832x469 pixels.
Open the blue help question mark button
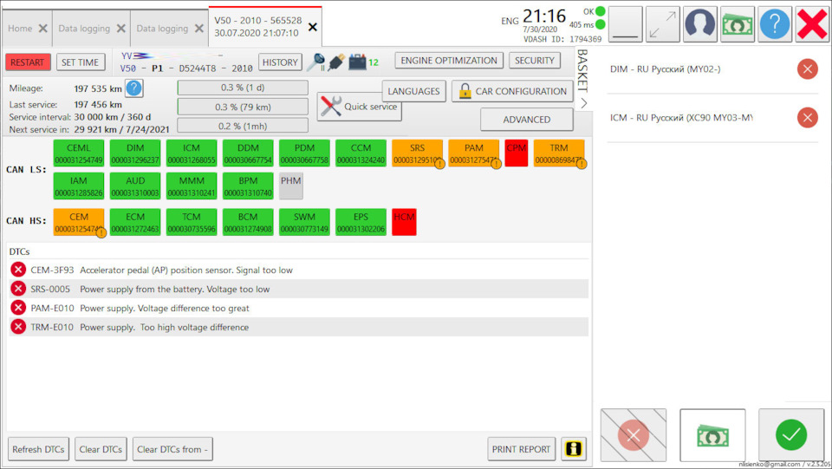[775, 24]
